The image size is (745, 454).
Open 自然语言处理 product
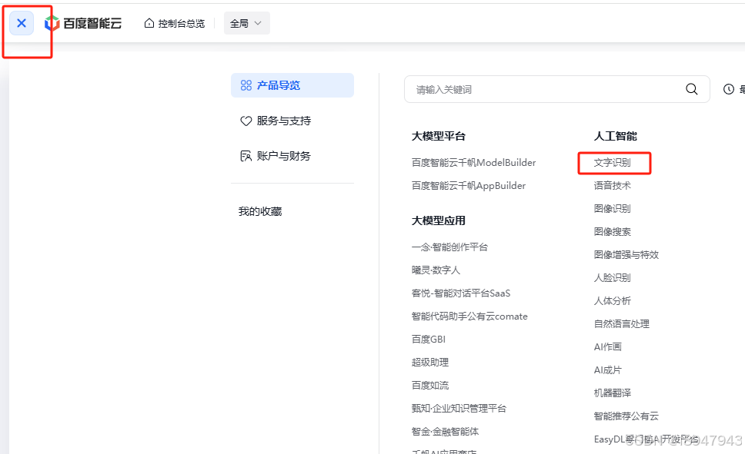(x=621, y=324)
